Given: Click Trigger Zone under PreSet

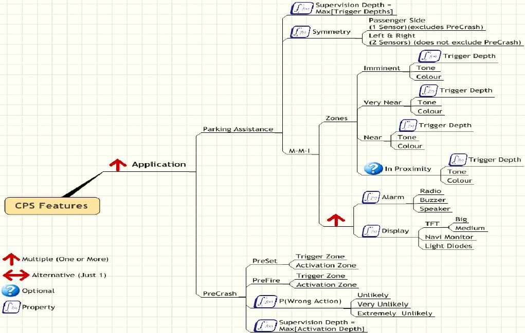Looking at the screenshot, I should [x=320, y=257].
